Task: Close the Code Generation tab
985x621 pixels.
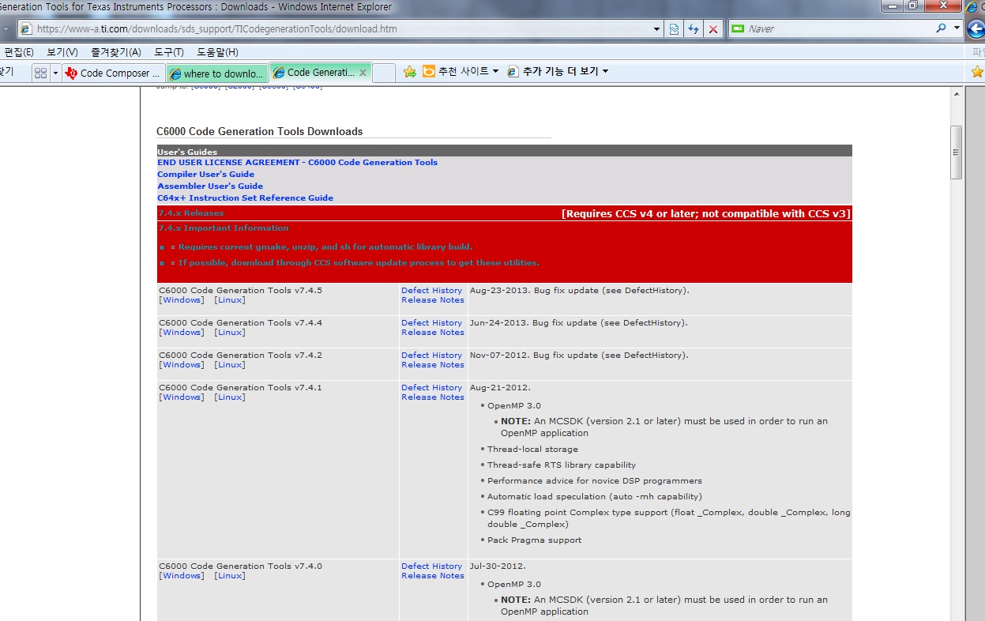Action: point(363,70)
